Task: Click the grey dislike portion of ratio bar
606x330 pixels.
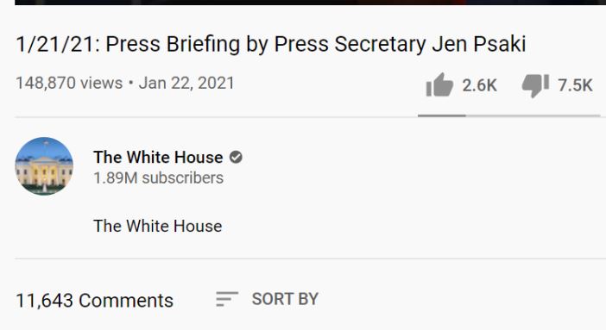Action: [x=533, y=115]
